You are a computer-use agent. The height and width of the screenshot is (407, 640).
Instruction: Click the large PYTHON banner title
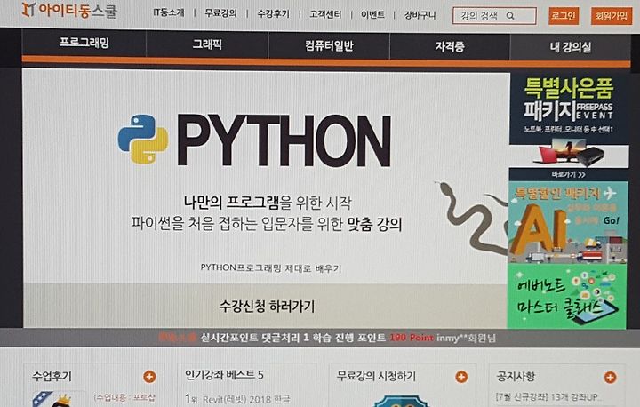[x=284, y=140]
